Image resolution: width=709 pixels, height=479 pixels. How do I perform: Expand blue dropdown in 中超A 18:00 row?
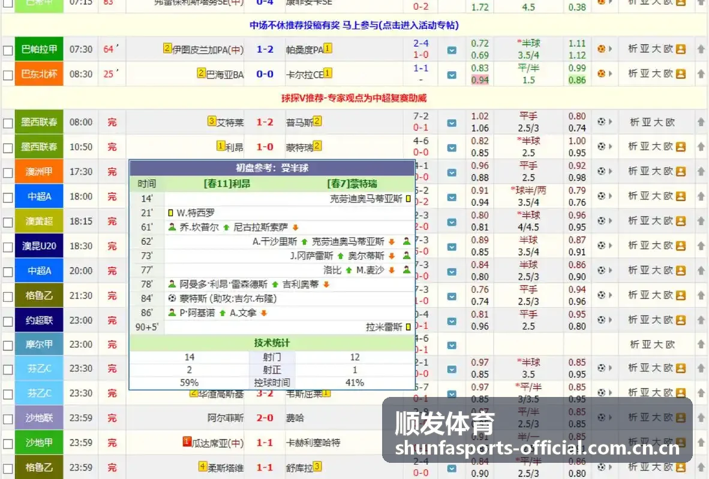[x=451, y=198]
